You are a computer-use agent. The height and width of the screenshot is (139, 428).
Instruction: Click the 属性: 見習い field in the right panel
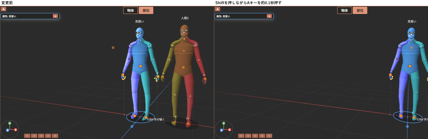tap(244, 16)
